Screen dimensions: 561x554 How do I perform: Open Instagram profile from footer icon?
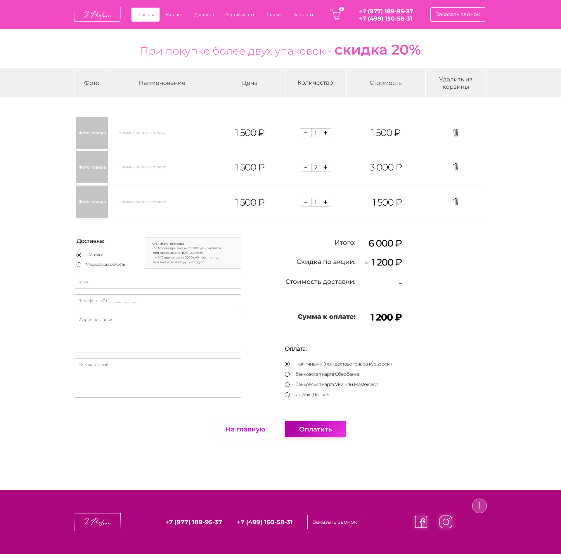tap(446, 522)
